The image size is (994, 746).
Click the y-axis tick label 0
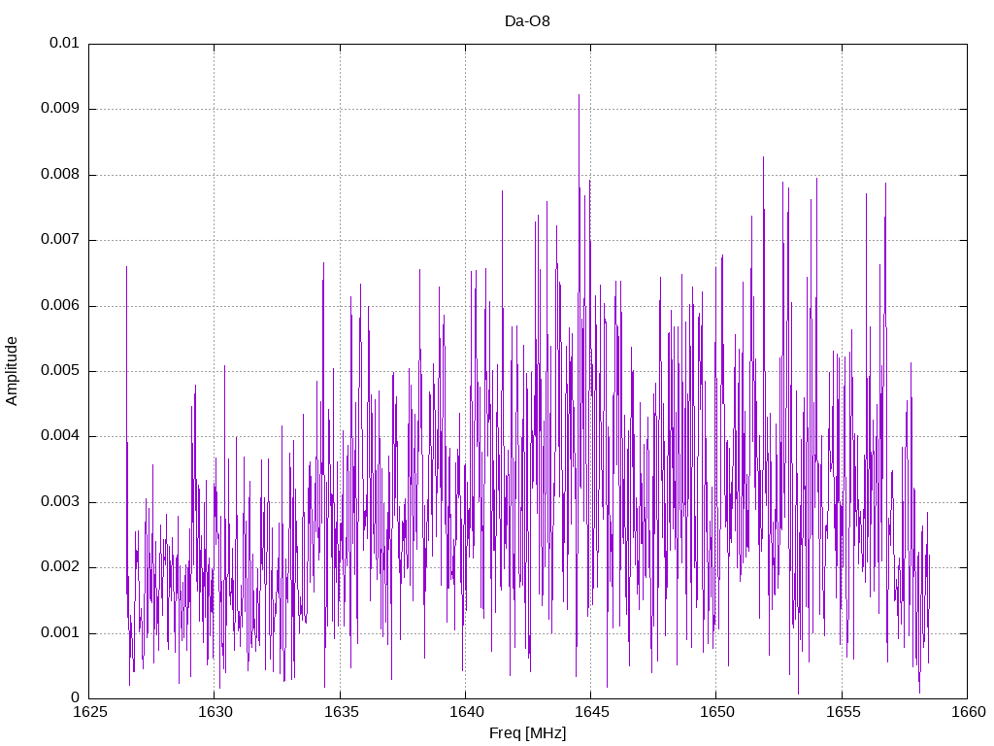click(76, 698)
